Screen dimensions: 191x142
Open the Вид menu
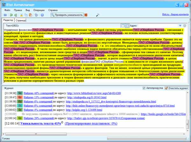tap(28, 10)
